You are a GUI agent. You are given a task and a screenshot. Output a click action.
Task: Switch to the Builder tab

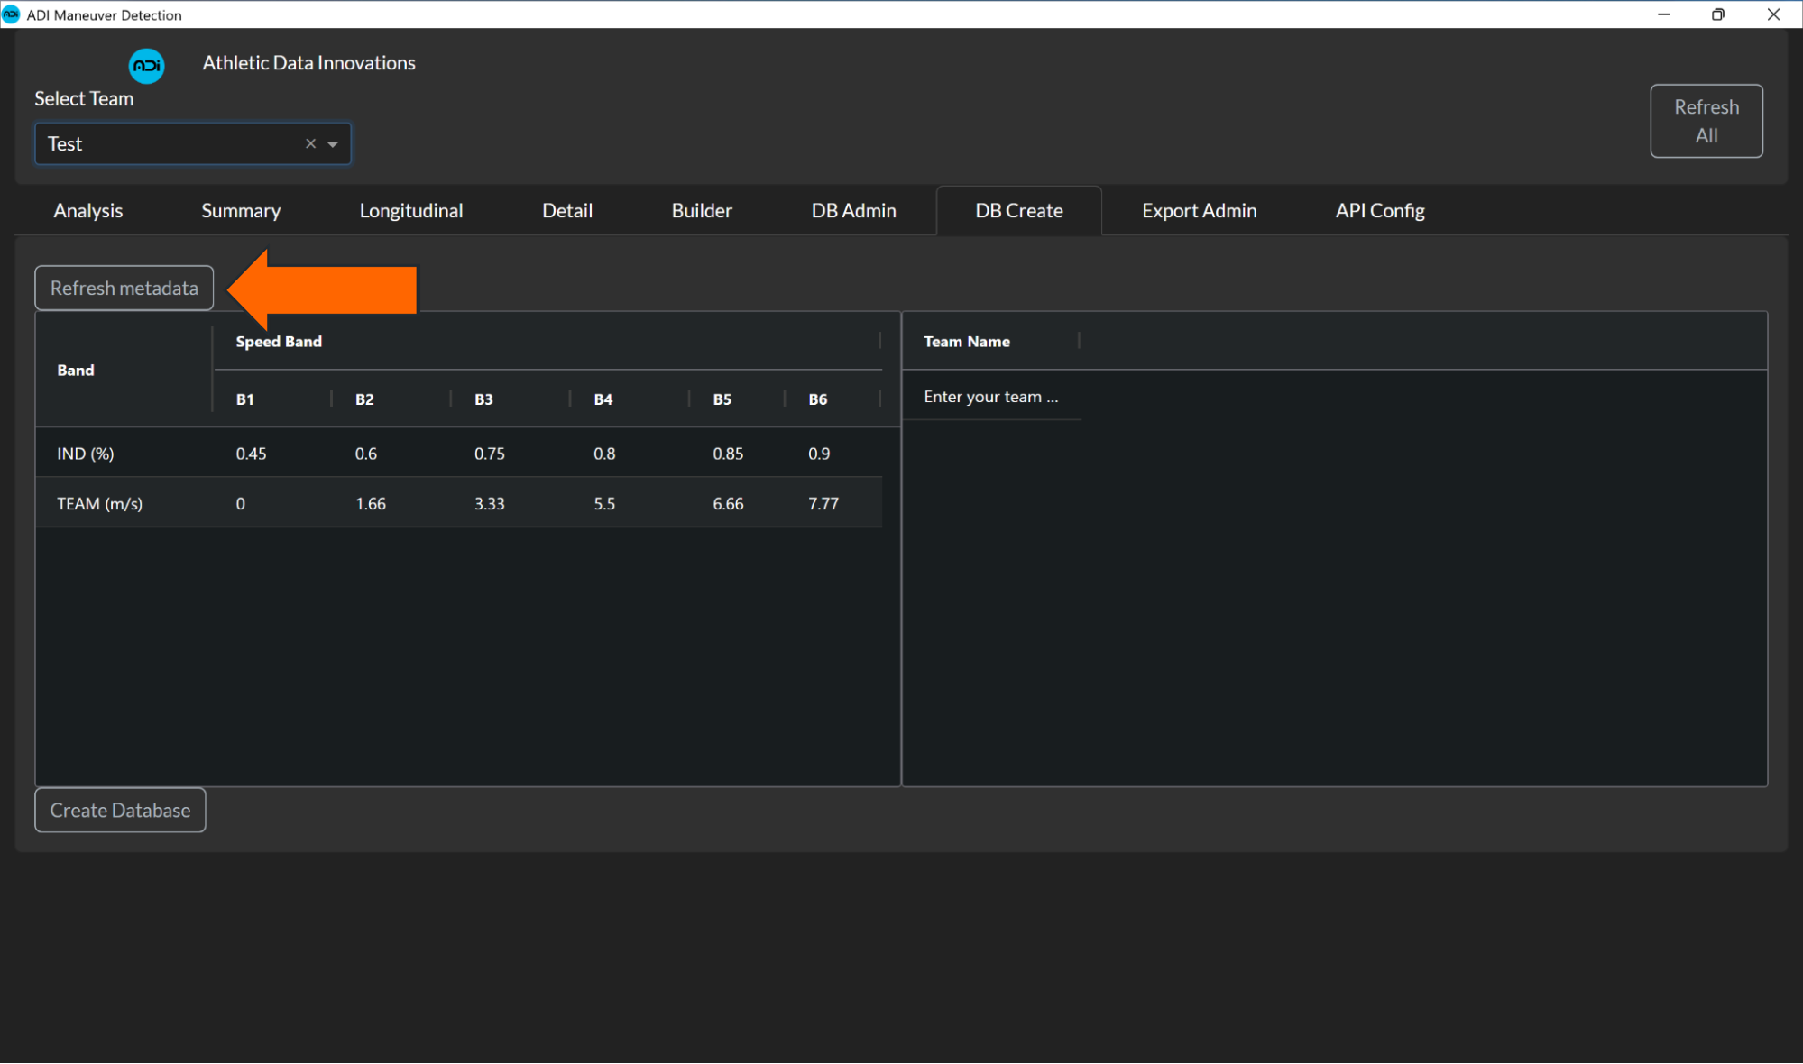pos(702,210)
